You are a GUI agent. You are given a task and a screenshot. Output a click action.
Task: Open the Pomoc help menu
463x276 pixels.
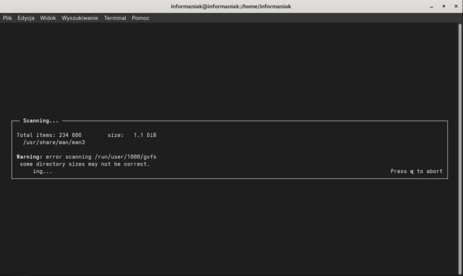pos(140,18)
